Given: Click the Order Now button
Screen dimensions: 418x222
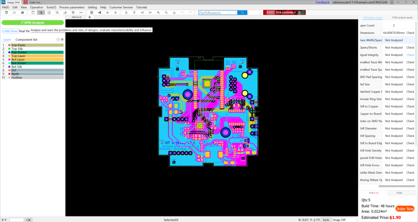Looking at the screenshot, I should coord(405,209).
